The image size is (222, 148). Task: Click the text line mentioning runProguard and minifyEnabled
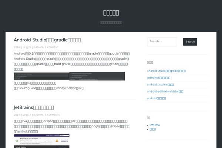pos(48,88)
